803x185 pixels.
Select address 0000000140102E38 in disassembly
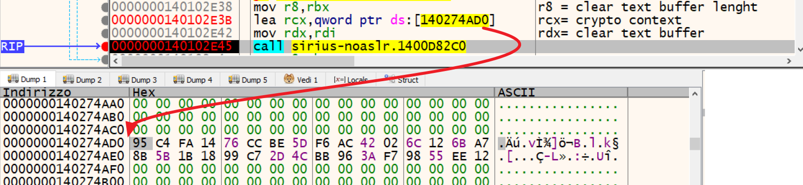[x=172, y=7]
